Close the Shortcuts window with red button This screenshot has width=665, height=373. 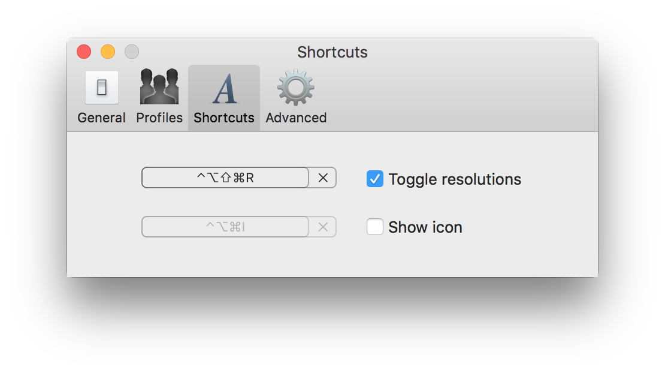pos(84,52)
